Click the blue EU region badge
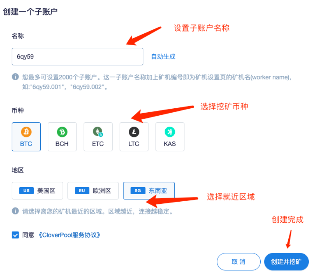This screenshot has width=315, height=276. pyautogui.click(x=82, y=191)
